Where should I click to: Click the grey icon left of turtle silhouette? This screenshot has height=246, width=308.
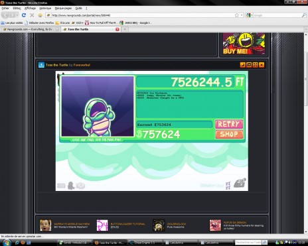click(x=61, y=186)
